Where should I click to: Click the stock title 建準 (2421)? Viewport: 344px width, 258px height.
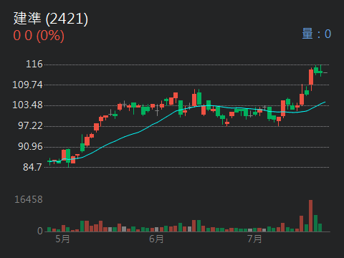click(x=51, y=19)
